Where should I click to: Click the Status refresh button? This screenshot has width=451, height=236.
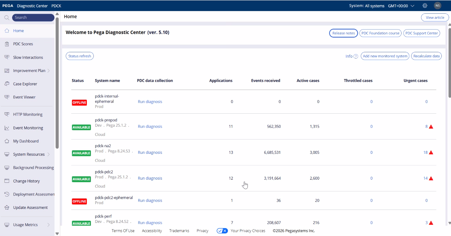80,56
